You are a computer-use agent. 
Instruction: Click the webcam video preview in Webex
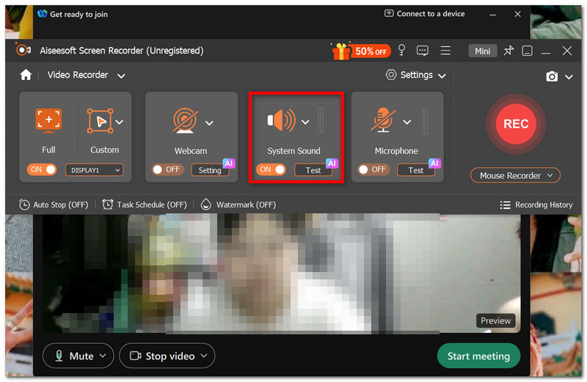tap(281, 273)
